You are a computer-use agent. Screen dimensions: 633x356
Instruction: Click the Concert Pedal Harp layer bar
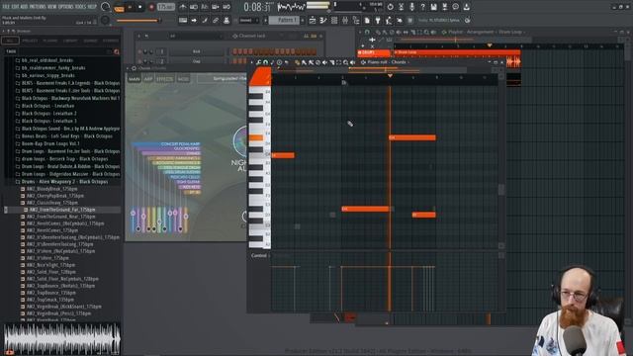click(166, 143)
